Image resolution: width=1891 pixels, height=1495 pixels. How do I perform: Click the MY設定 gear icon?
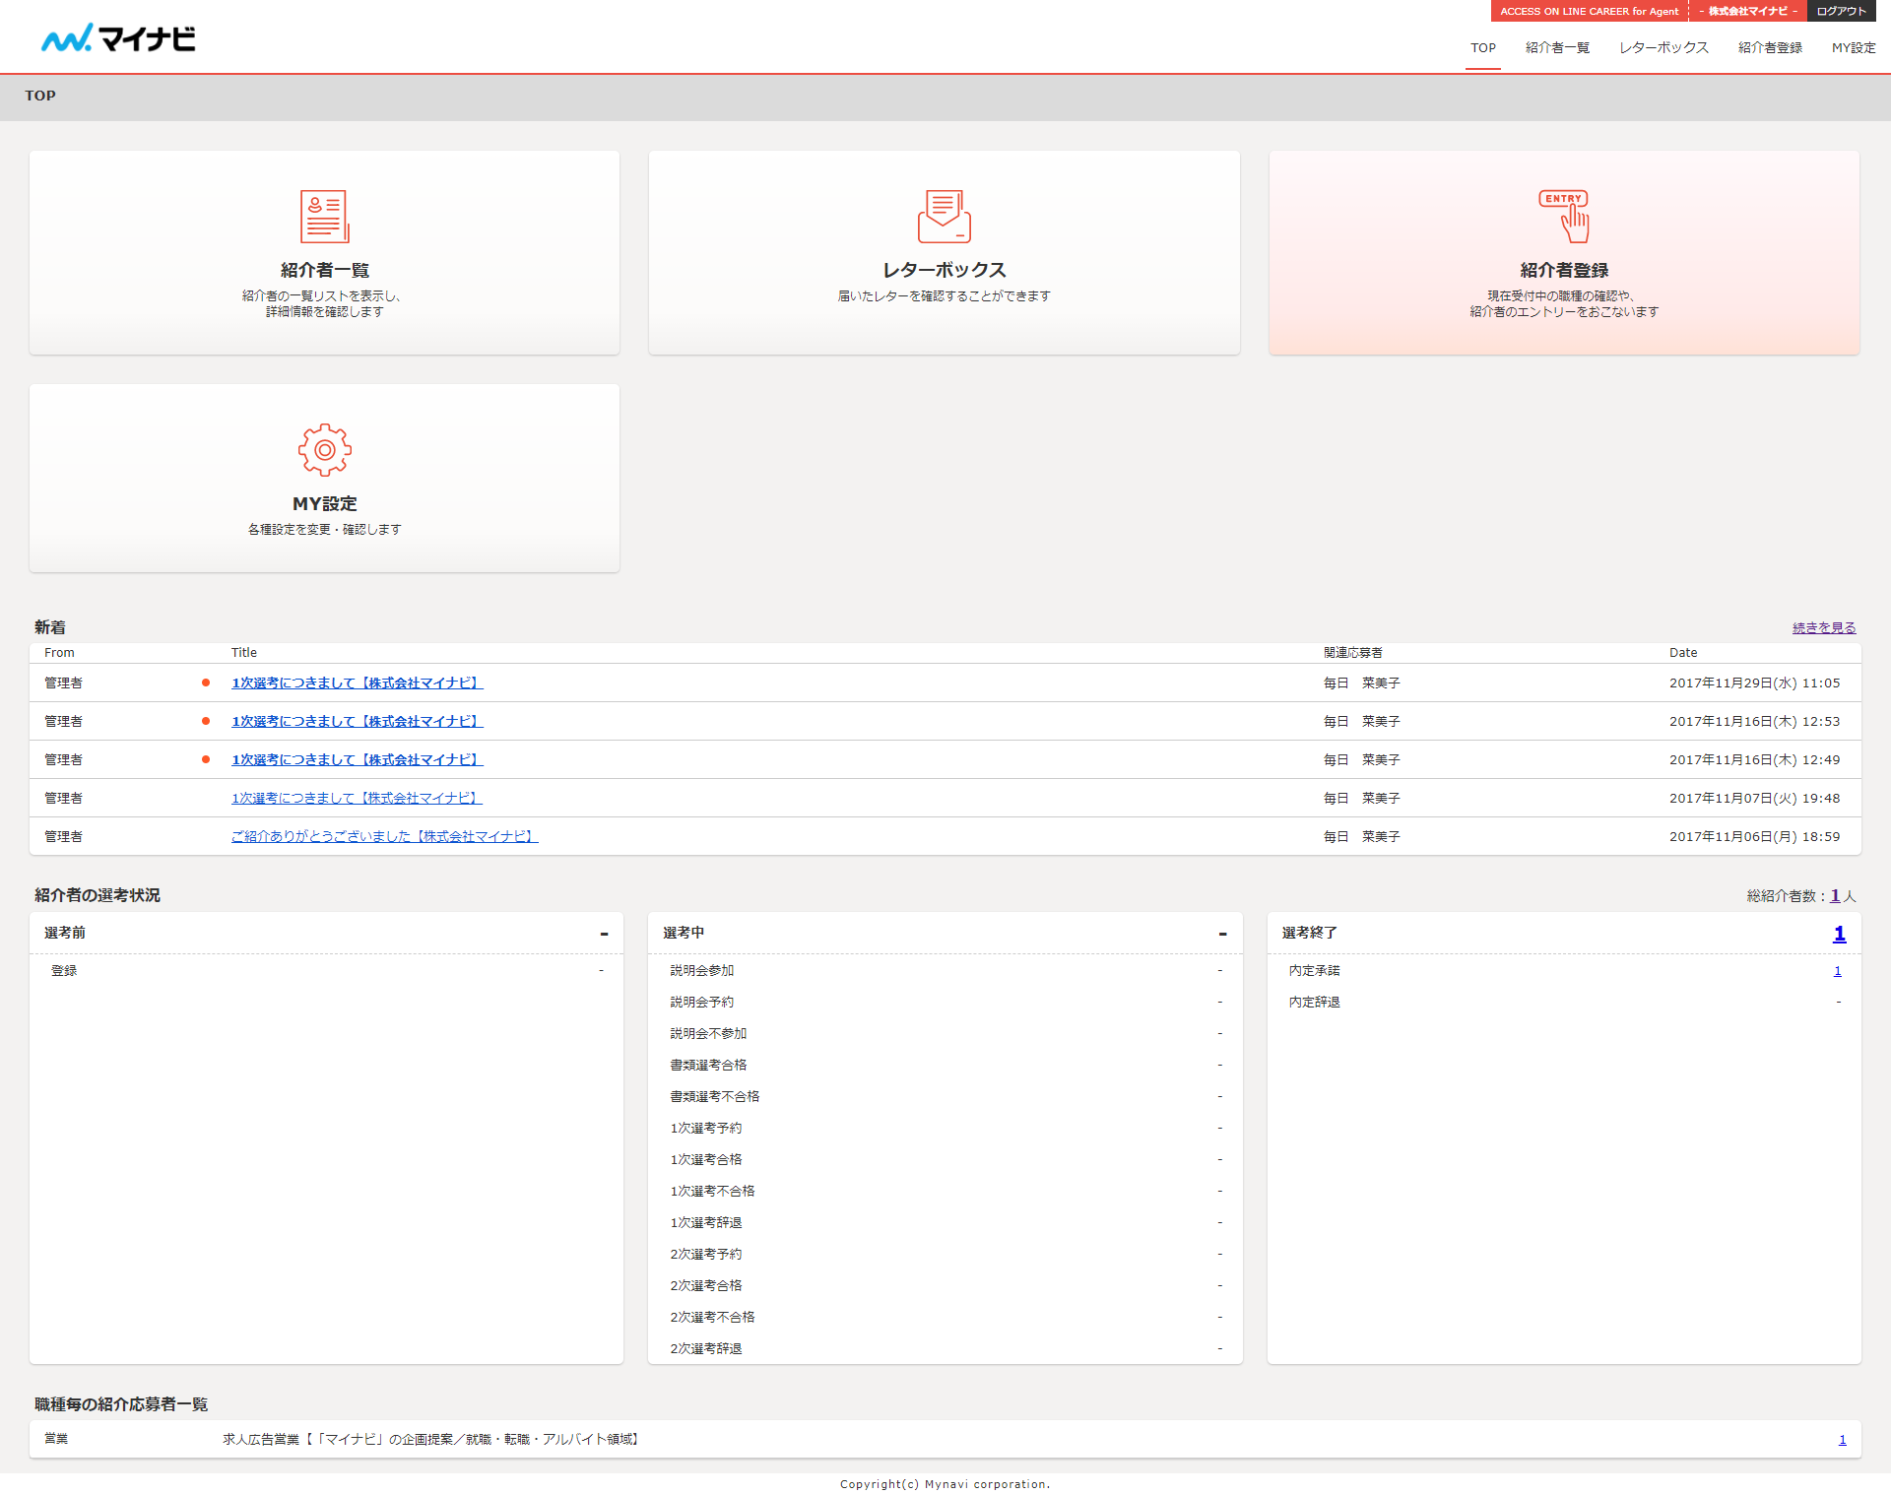324,450
